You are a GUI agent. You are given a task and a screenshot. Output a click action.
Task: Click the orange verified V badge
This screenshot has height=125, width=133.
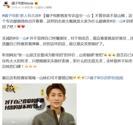point(9,7)
